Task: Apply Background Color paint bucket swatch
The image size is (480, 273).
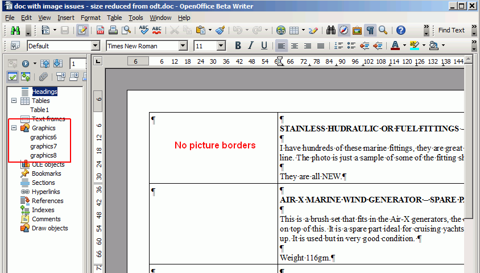Action: tap(433, 46)
